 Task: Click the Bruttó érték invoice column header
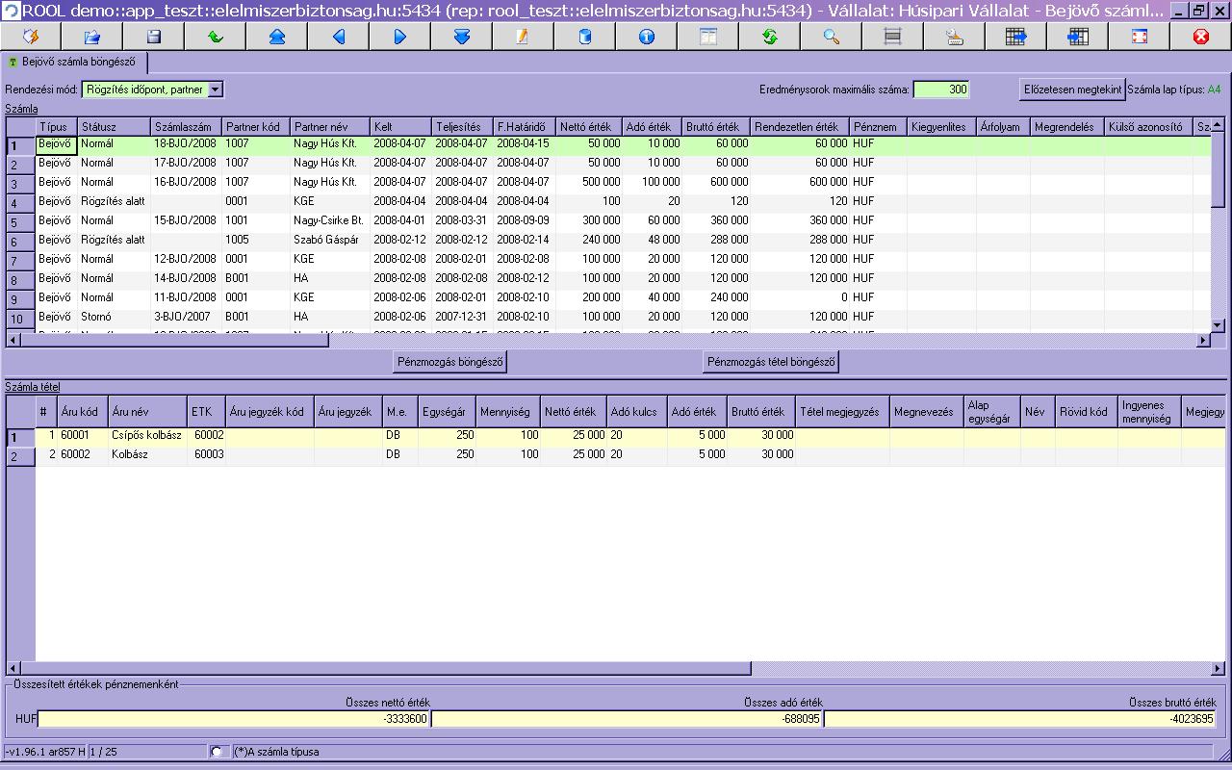pyautogui.click(x=716, y=127)
